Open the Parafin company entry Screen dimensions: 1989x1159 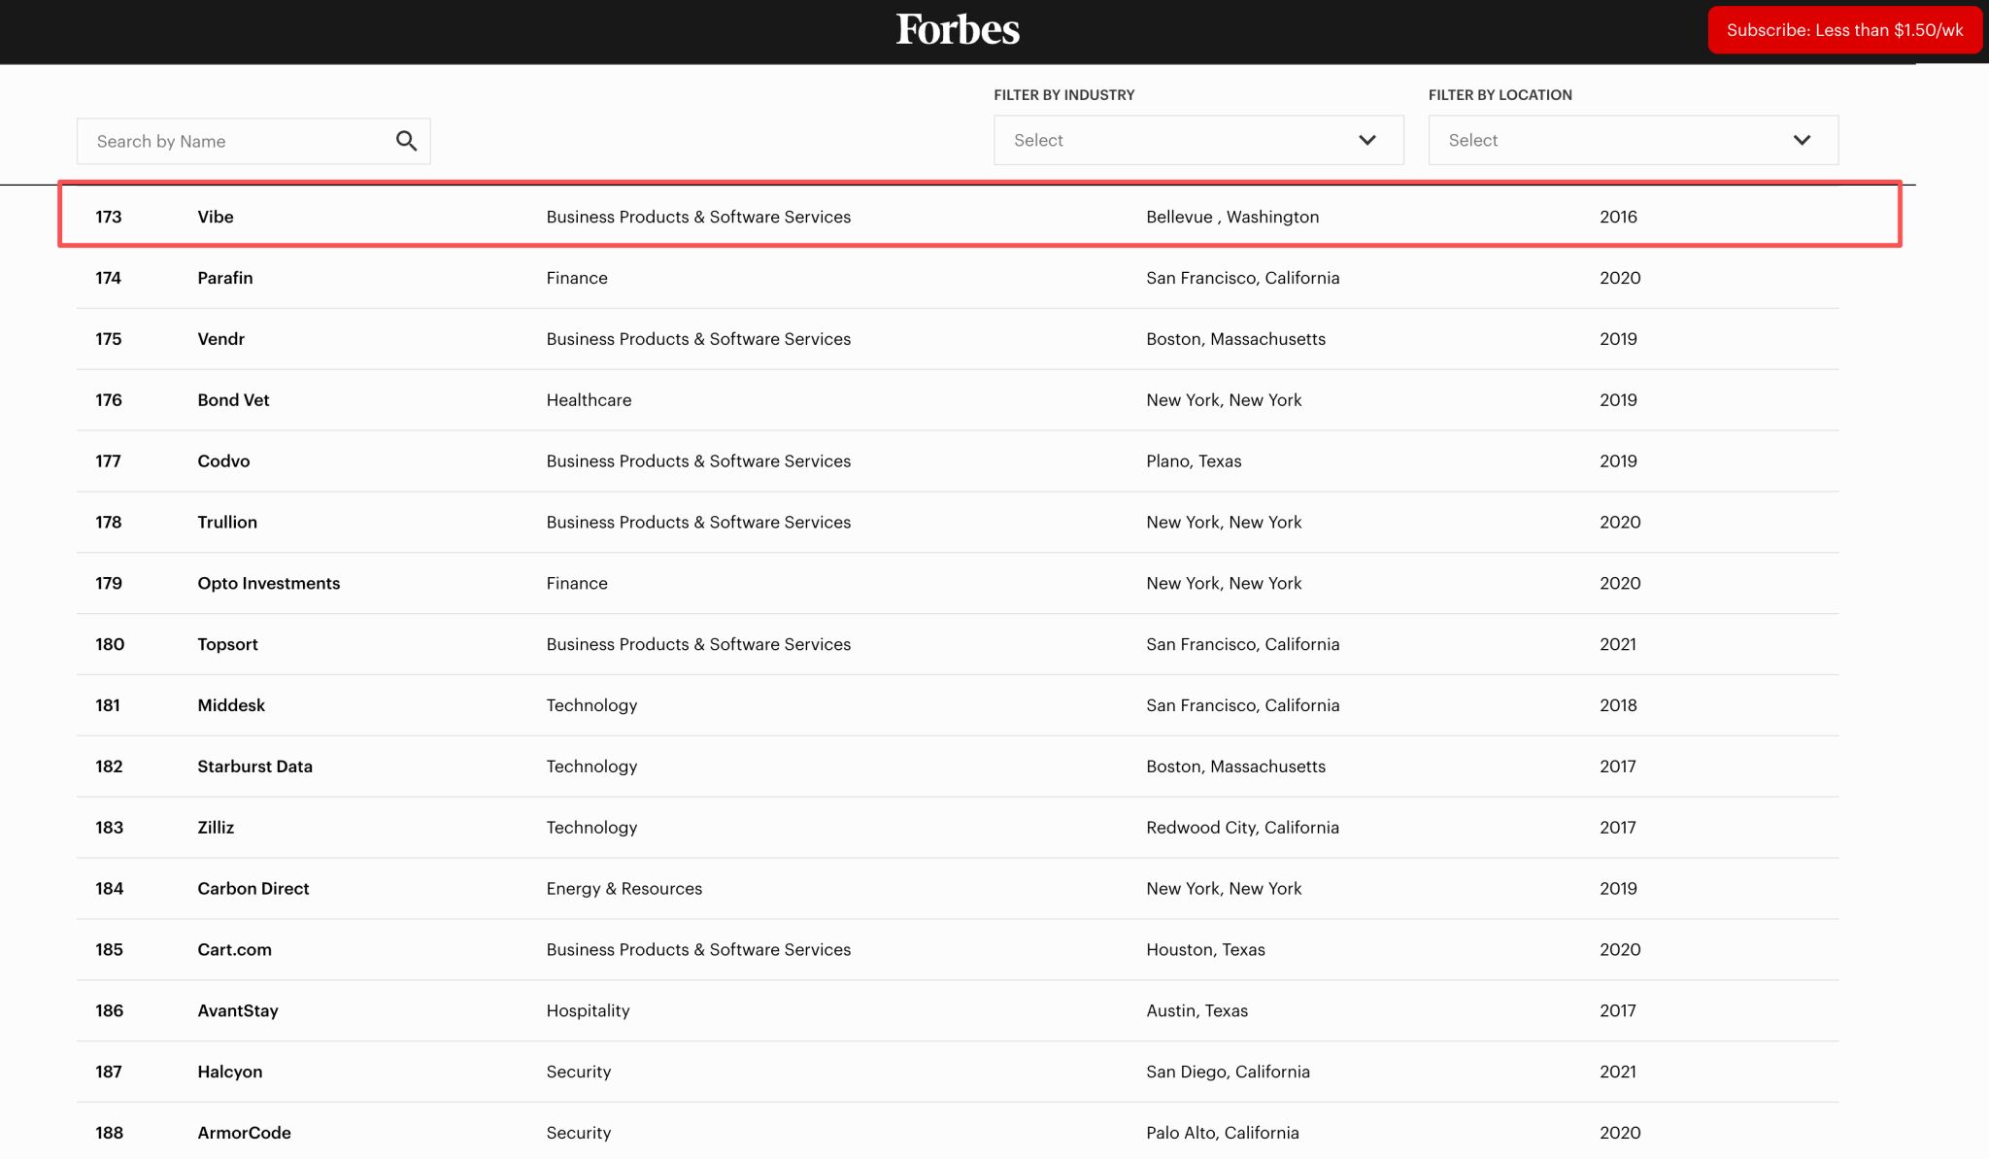pos(225,278)
